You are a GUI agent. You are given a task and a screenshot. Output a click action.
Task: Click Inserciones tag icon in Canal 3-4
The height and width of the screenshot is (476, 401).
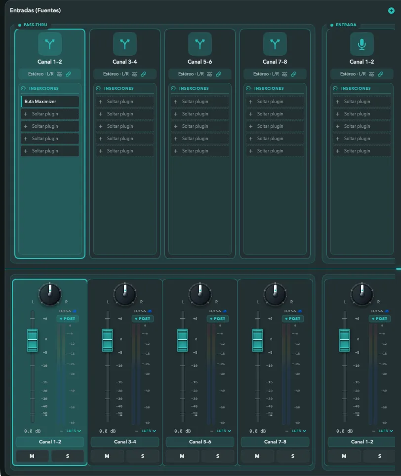[x=99, y=88]
